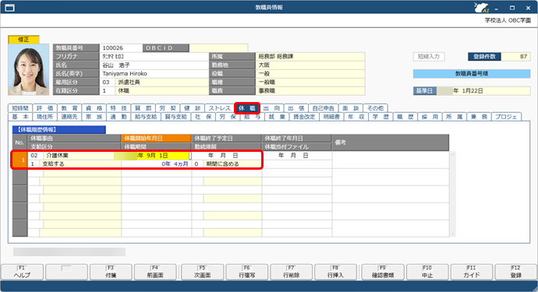
Task: Switch to the 自己申告 tab
Action: point(324,108)
